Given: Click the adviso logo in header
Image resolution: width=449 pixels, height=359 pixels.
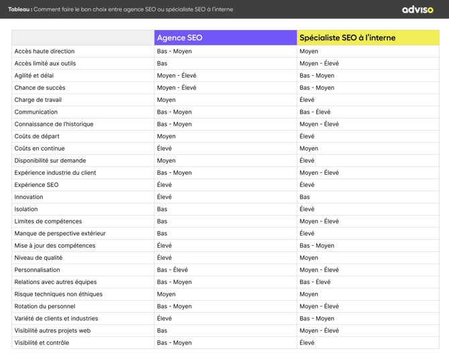Looking at the screenshot, I should 417,9.
